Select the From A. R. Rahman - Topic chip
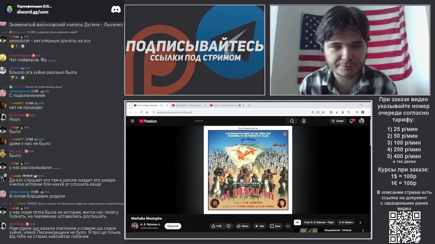This screenshot has height=244, width=435. 319,222
